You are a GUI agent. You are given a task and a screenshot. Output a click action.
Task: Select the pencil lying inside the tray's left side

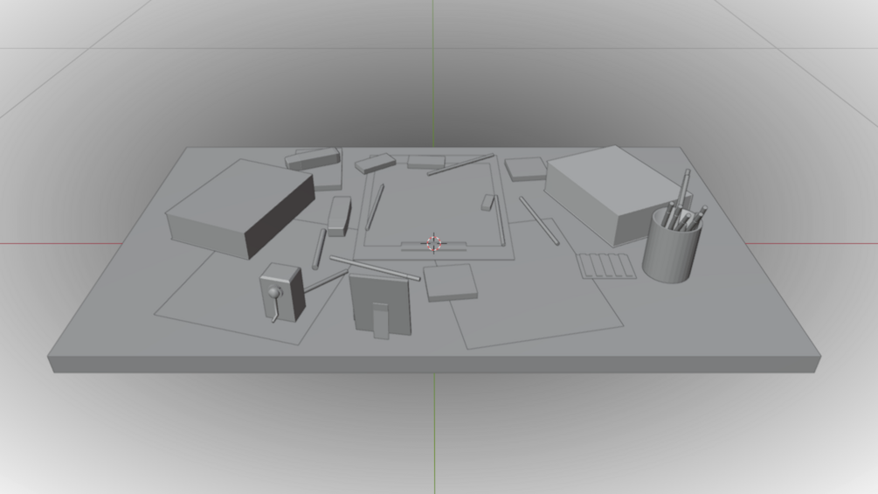[375, 206]
